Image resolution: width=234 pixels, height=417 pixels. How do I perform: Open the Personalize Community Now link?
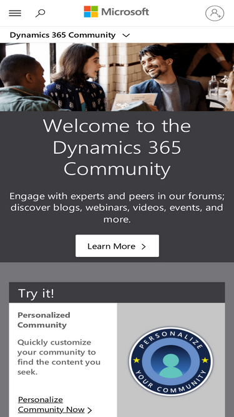[55, 404]
